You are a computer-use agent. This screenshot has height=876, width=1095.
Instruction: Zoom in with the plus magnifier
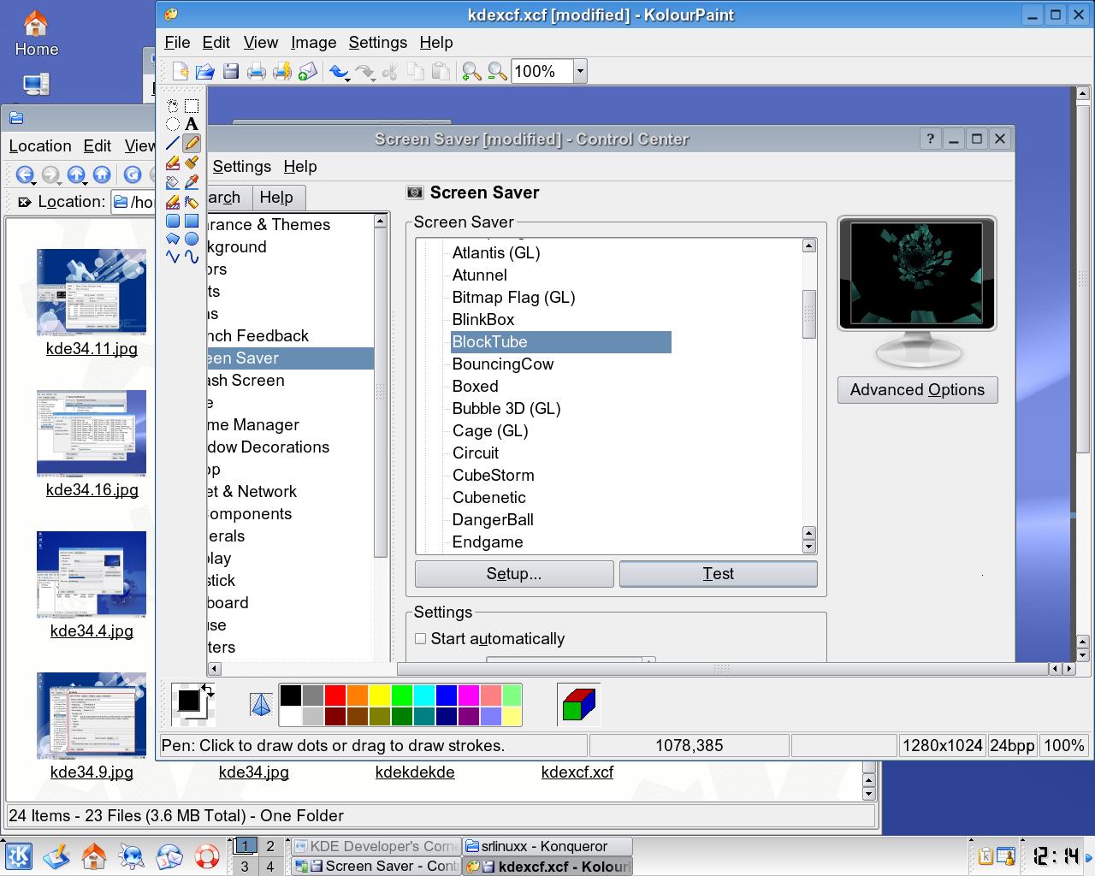[471, 71]
